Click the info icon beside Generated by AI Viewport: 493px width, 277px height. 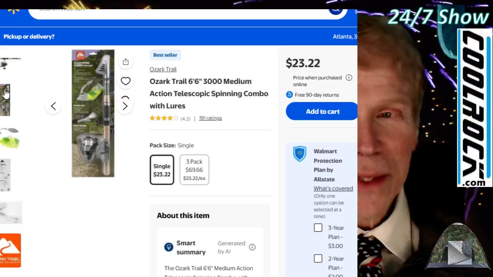point(252,247)
